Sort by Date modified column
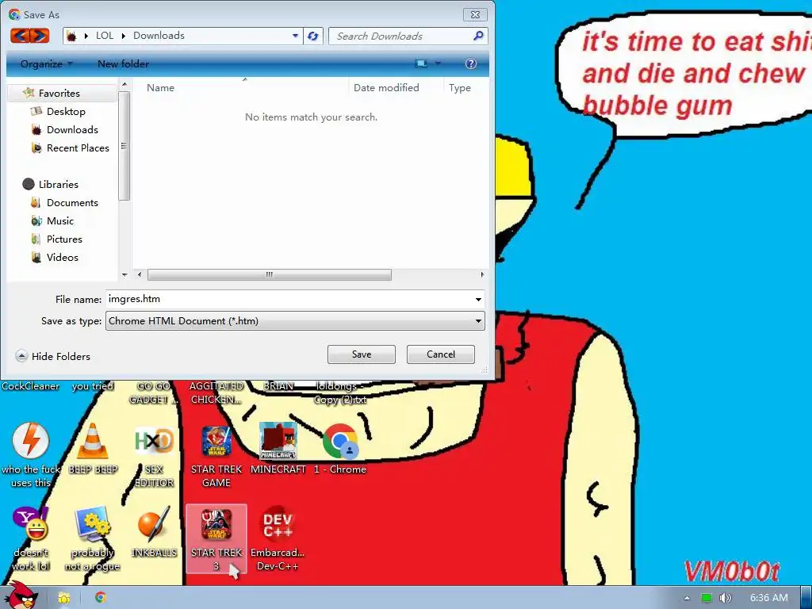Screen dimensions: 812x609 point(386,87)
